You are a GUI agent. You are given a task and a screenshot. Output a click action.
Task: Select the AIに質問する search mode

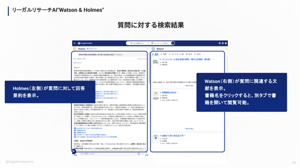pos(137,43)
